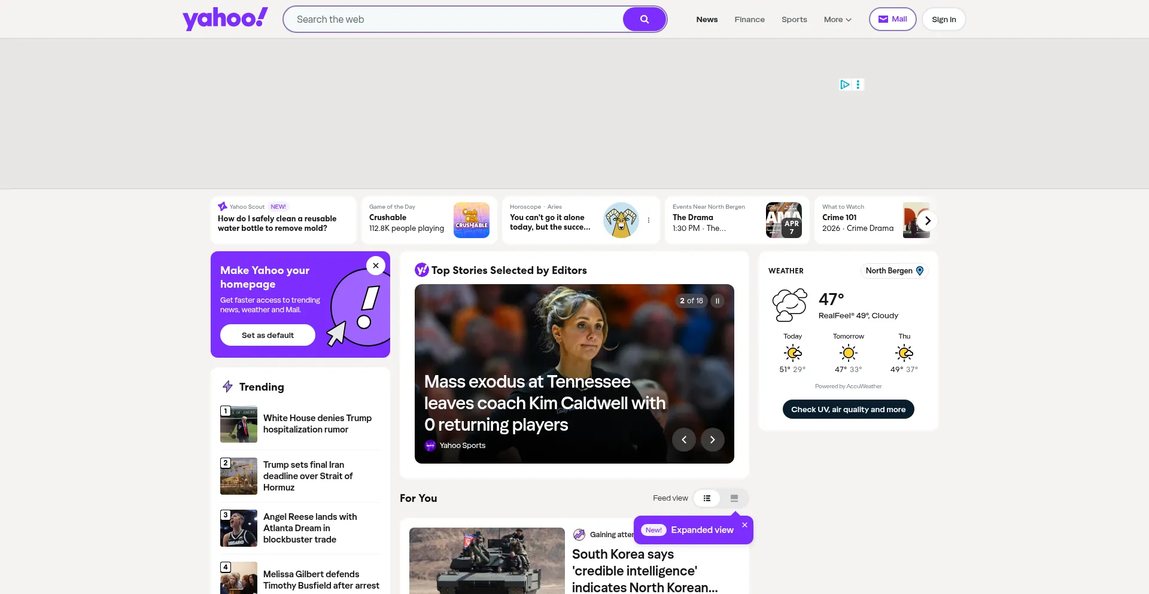Screen dimensions: 1149x594
Task: Click Check UV, air quality and more
Action: (849, 409)
